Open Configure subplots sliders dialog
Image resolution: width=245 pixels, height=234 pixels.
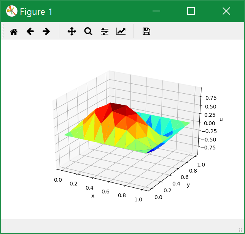pyautogui.click(x=105, y=31)
